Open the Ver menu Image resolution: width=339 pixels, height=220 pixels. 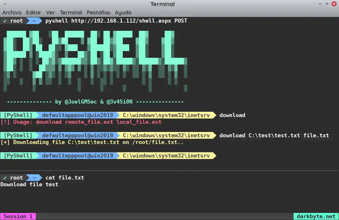click(x=50, y=13)
